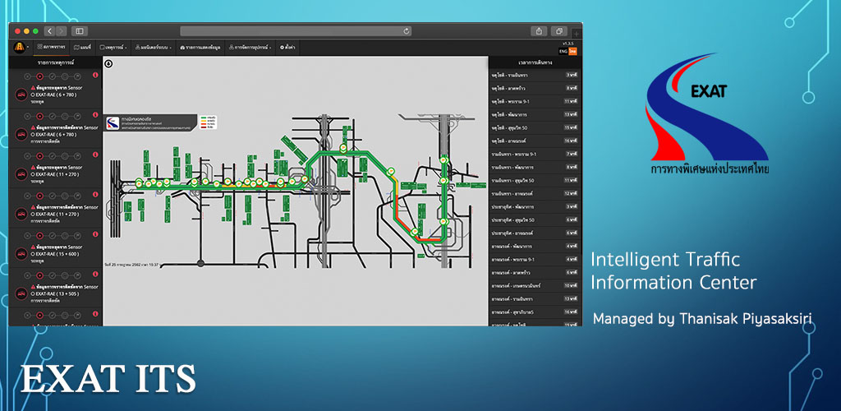Select first step circle of 15 + 600 event
The width and height of the screenshot is (841, 411).
(28, 236)
